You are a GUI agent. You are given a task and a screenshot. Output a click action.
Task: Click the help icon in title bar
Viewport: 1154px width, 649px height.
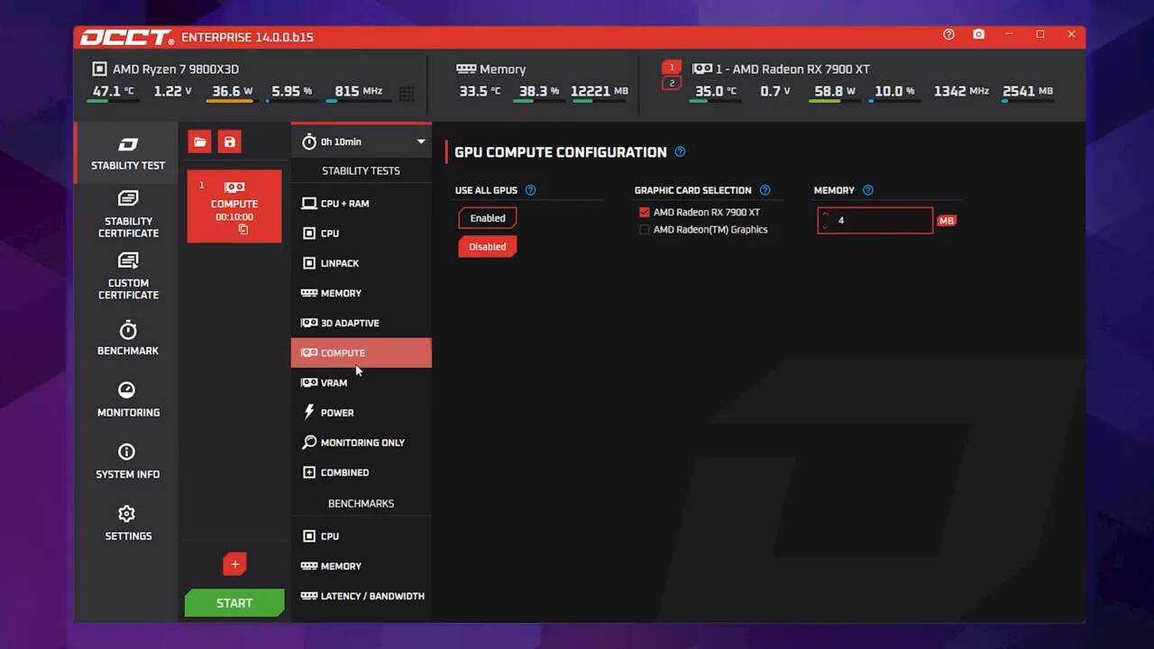click(948, 34)
